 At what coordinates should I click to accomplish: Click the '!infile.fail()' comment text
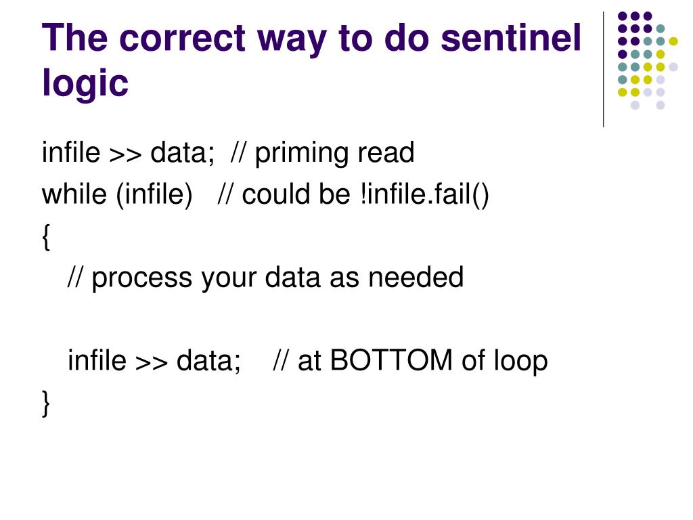click(x=425, y=194)
